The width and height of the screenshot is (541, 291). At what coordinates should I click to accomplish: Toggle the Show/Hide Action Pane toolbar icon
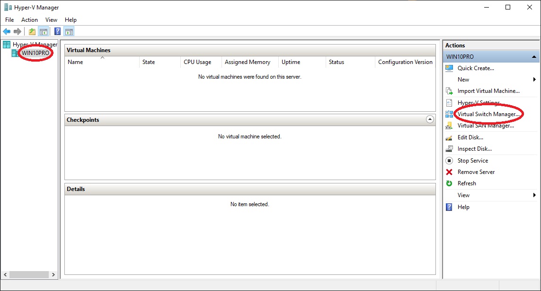tap(69, 32)
